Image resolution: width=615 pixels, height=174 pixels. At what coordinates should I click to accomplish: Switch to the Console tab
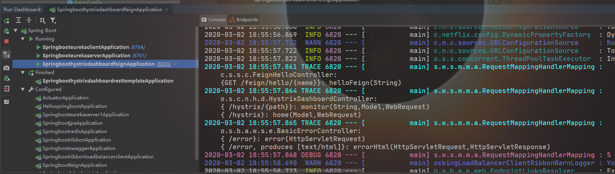click(213, 19)
